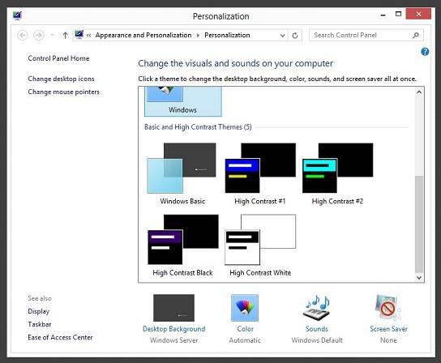Image resolution: width=441 pixels, height=363 pixels.
Task: Apply the High Contrast #1 theme
Action: (x=260, y=173)
